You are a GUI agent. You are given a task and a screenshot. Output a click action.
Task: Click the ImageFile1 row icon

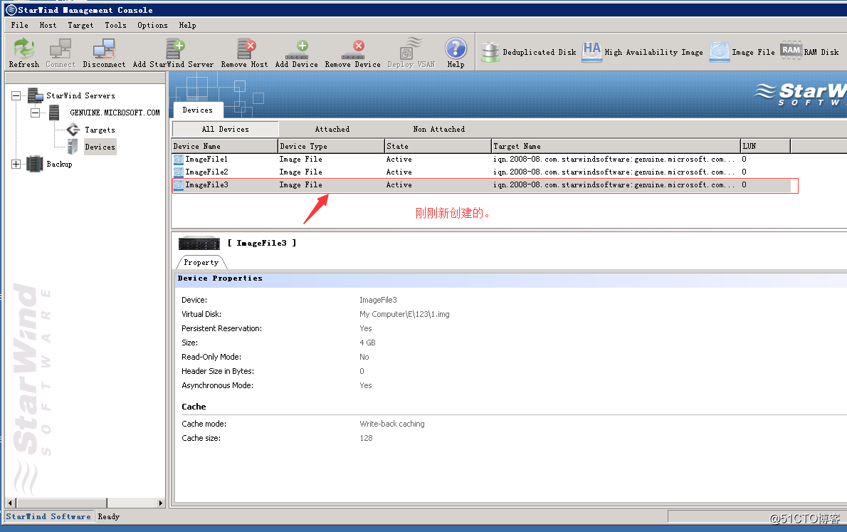point(178,159)
